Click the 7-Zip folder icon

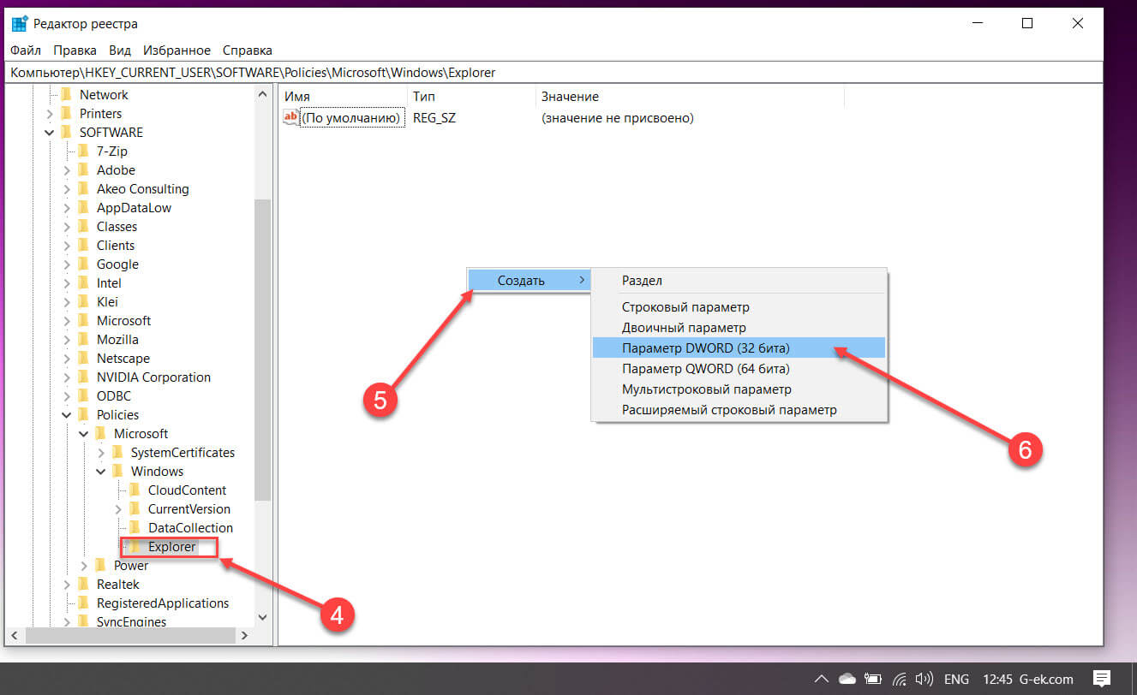[x=83, y=151]
